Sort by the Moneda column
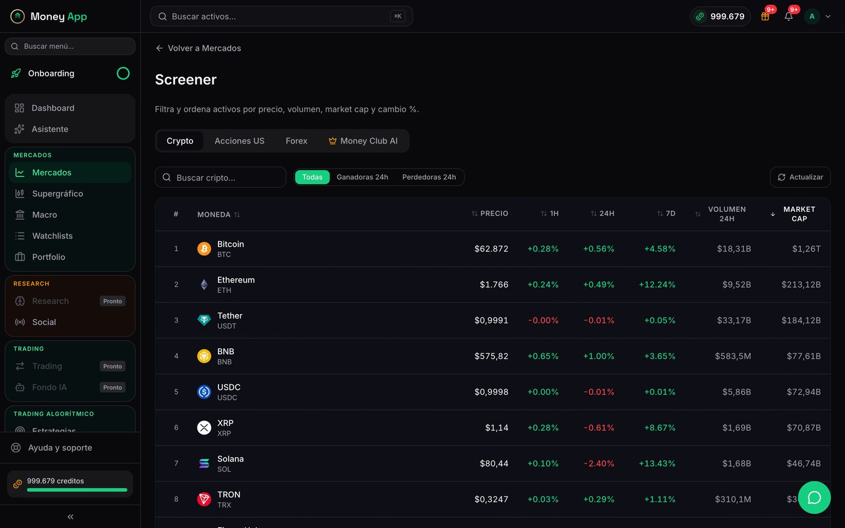845x528 pixels. click(x=218, y=214)
